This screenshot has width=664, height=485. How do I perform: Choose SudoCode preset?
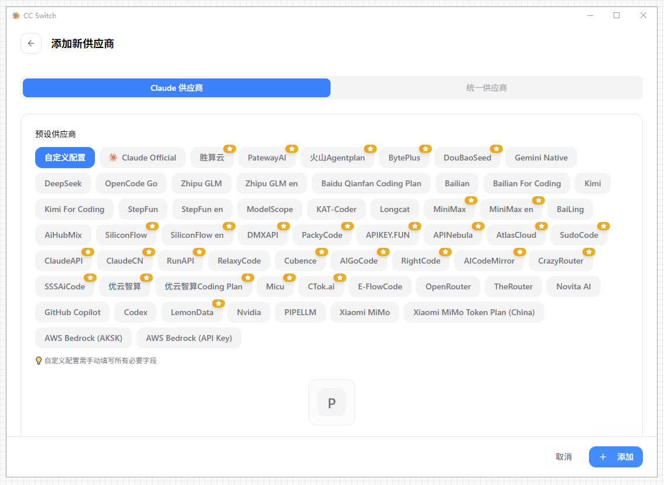click(x=579, y=235)
